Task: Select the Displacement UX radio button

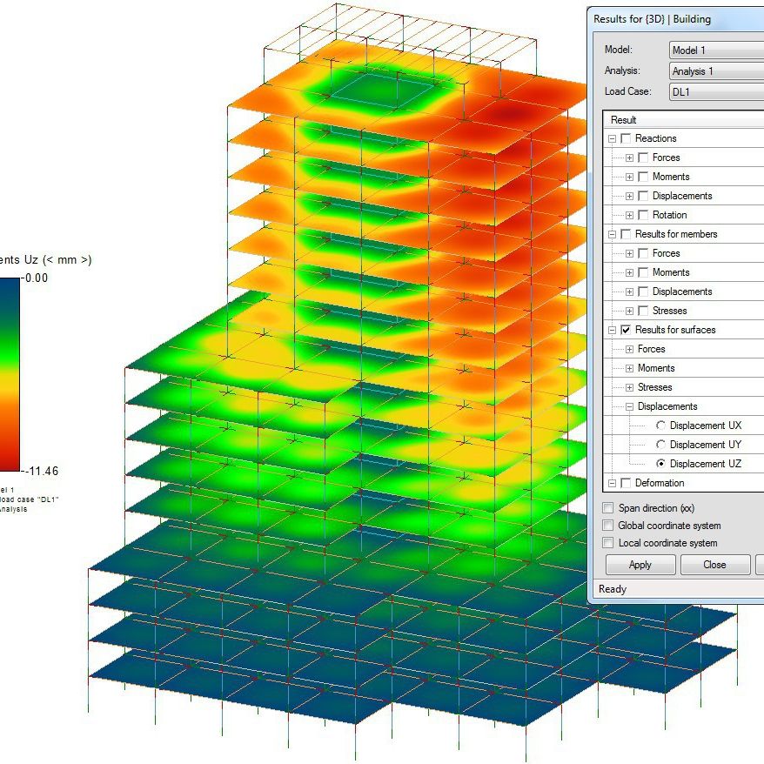Action: [x=661, y=426]
